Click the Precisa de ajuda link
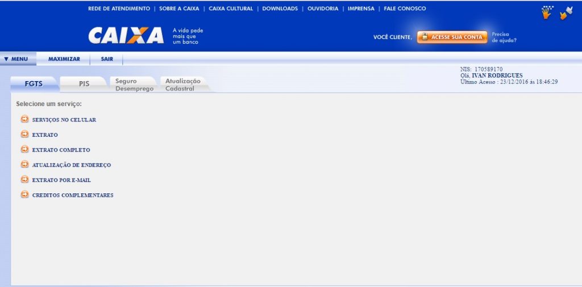Screen dimensions: 582x287 coord(504,37)
